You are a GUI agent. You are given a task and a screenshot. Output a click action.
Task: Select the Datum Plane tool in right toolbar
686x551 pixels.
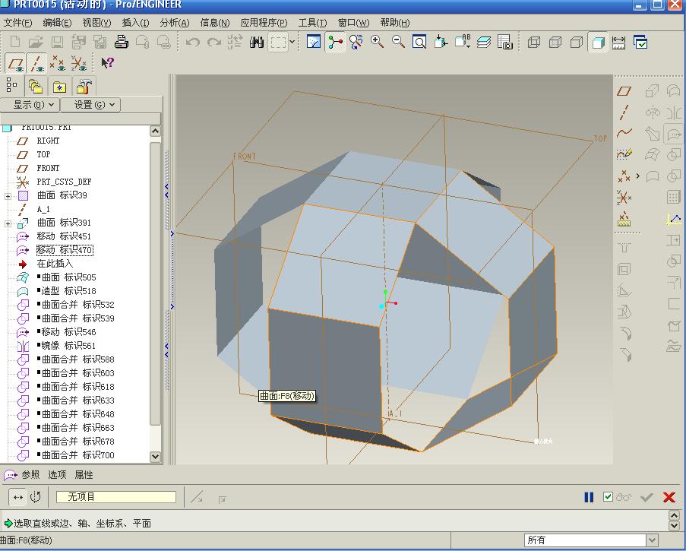tap(624, 91)
